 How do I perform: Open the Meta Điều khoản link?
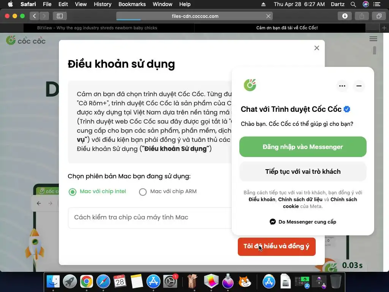pyautogui.click(x=262, y=200)
